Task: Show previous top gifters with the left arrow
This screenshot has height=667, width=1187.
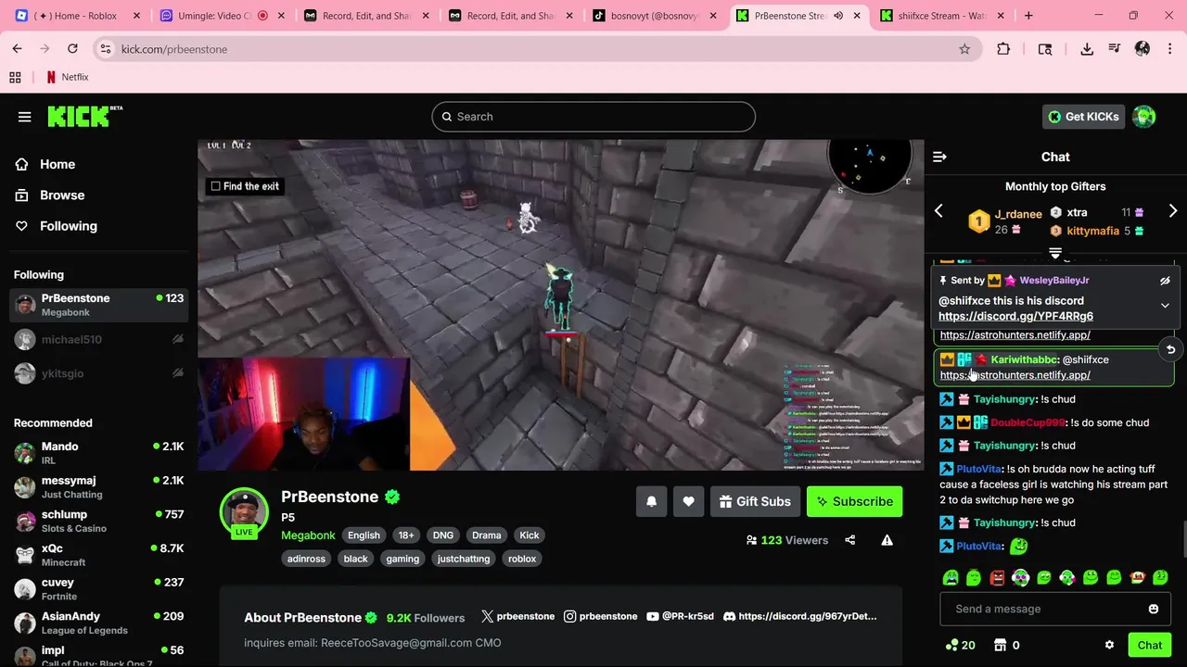Action: [938, 211]
